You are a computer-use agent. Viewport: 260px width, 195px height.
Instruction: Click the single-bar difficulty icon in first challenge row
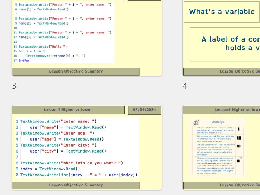point(238,129)
